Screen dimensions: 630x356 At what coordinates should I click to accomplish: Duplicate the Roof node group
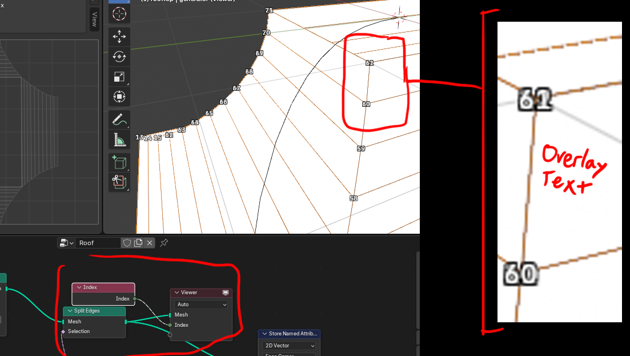tap(138, 243)
